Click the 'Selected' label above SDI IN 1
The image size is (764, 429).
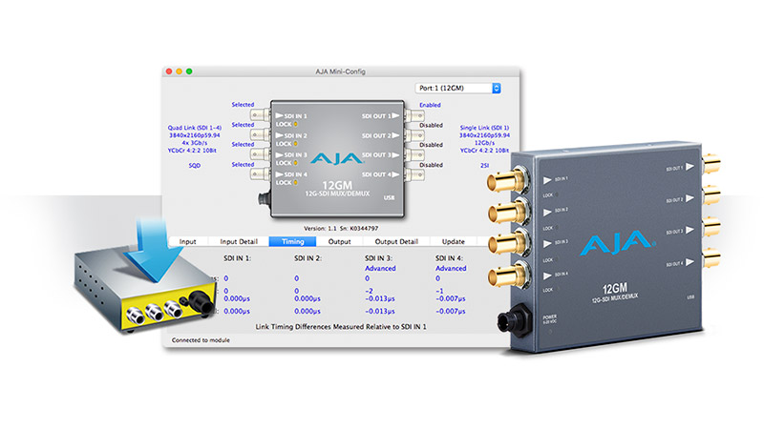pos(243,105)
